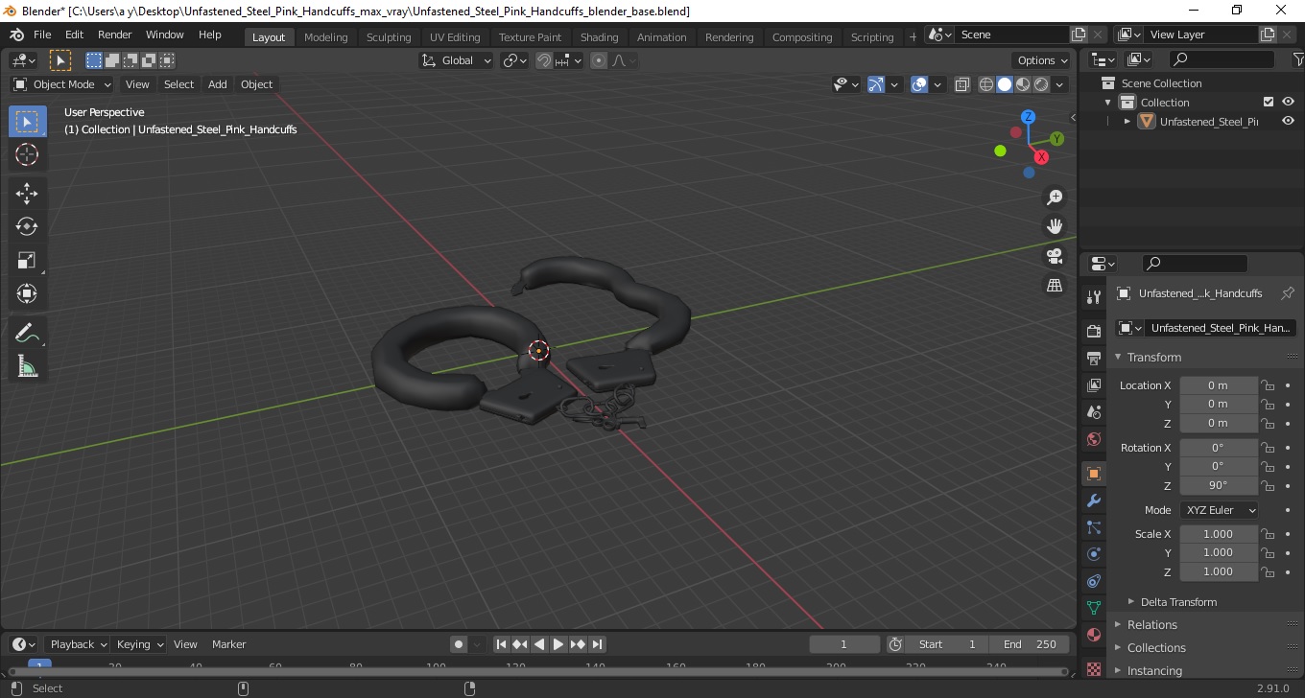Image resolution: width=1305 pixels, height=698 pixels.
Task: Open the Material properties tab
Action: [x=1094, y=635]
